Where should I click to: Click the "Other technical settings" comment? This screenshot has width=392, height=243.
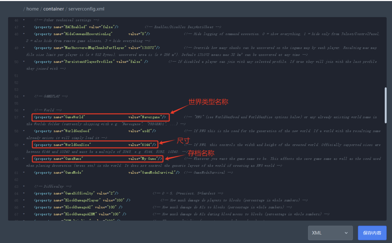pos(67,20)
